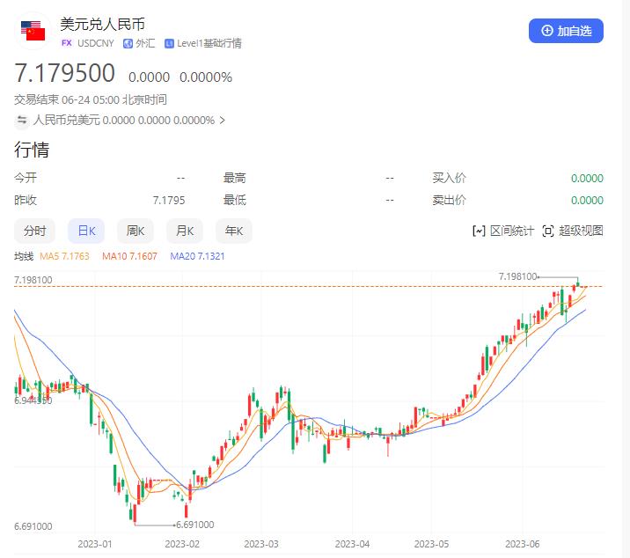
Task: Click the globe icon next to 外汇
Action: (128, 43)
